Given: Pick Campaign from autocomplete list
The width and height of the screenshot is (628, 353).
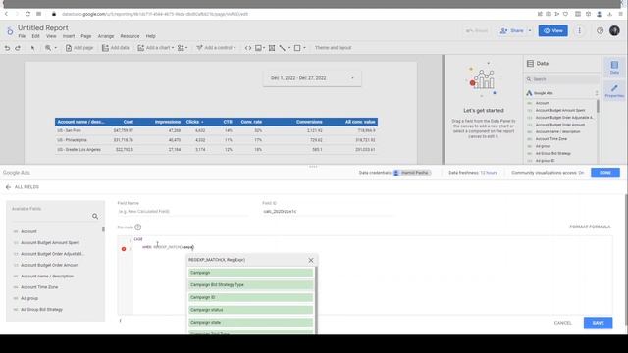Looking at the screenshot, I should point(251,273).
